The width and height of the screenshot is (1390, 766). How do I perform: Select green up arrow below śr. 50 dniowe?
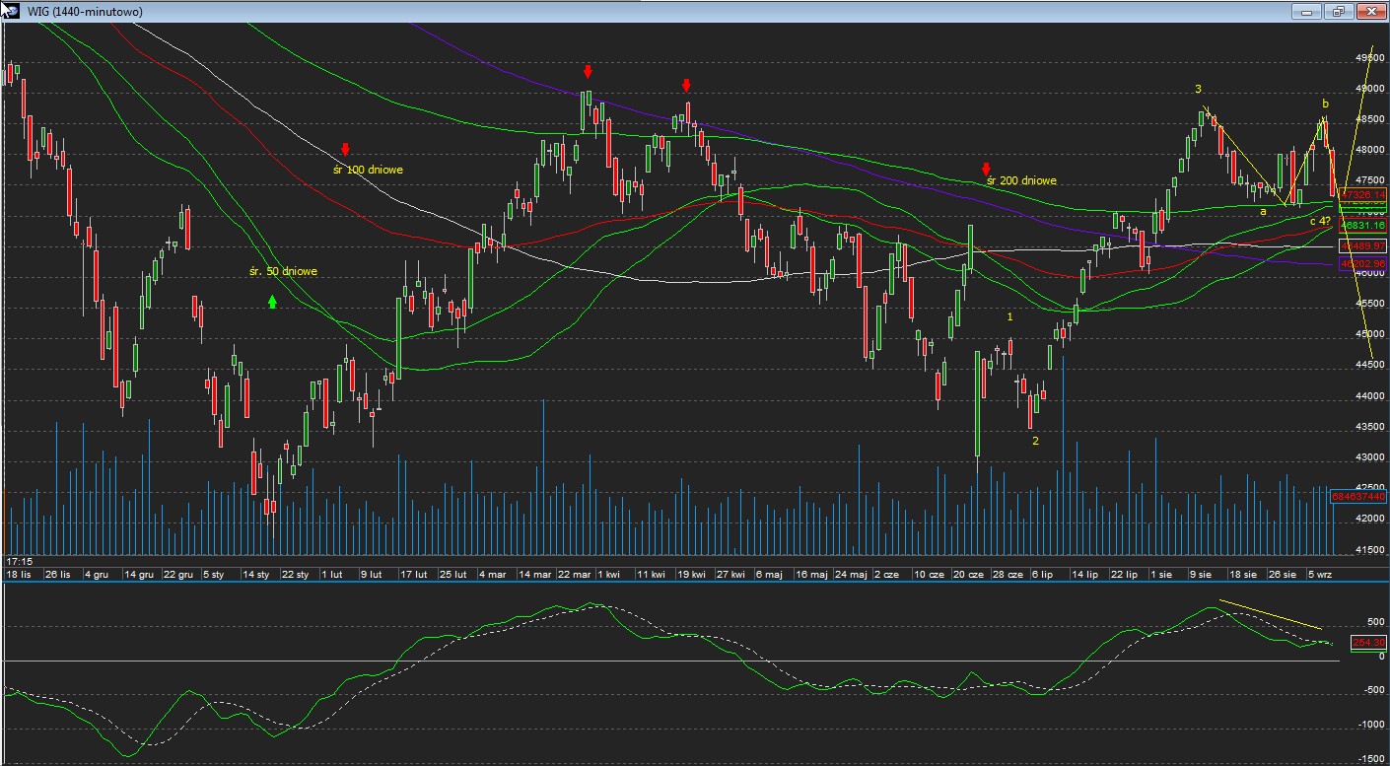coord(272,302)
